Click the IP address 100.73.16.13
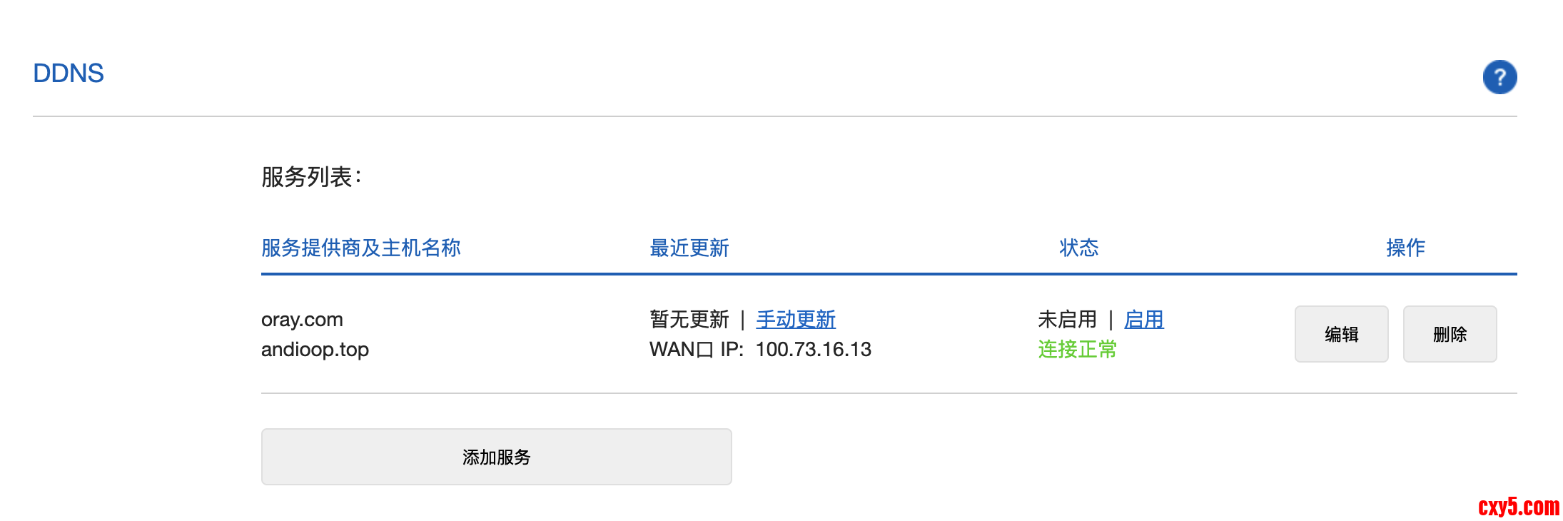Image resolution: width=1563 pixels, height=521 pixels. [814, 349]
